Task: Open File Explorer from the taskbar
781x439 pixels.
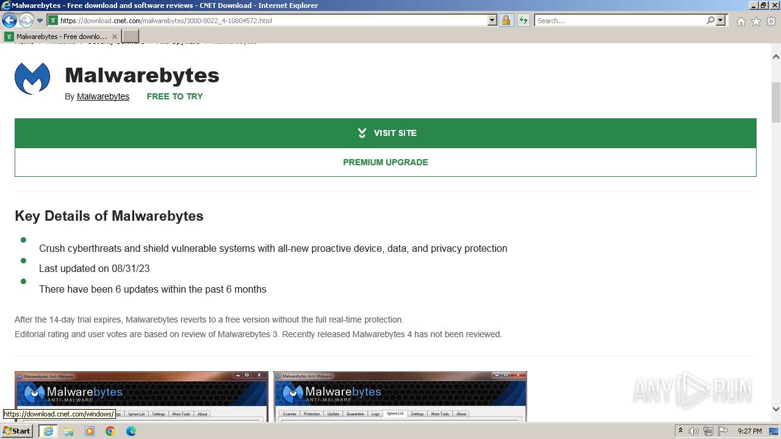Action: [x=69, y=431]
